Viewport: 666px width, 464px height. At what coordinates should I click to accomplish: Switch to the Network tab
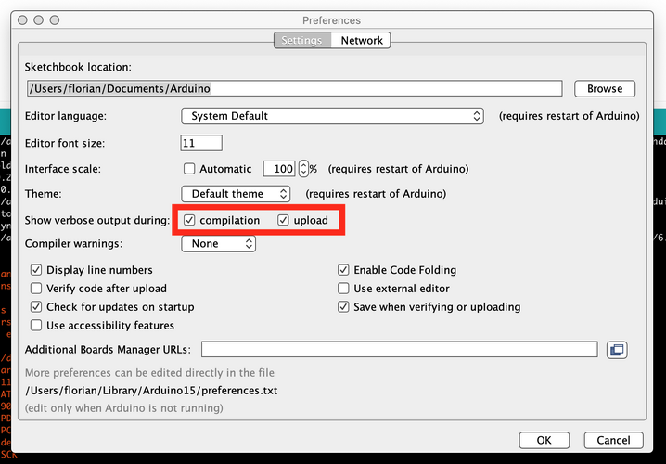point(362,40)
